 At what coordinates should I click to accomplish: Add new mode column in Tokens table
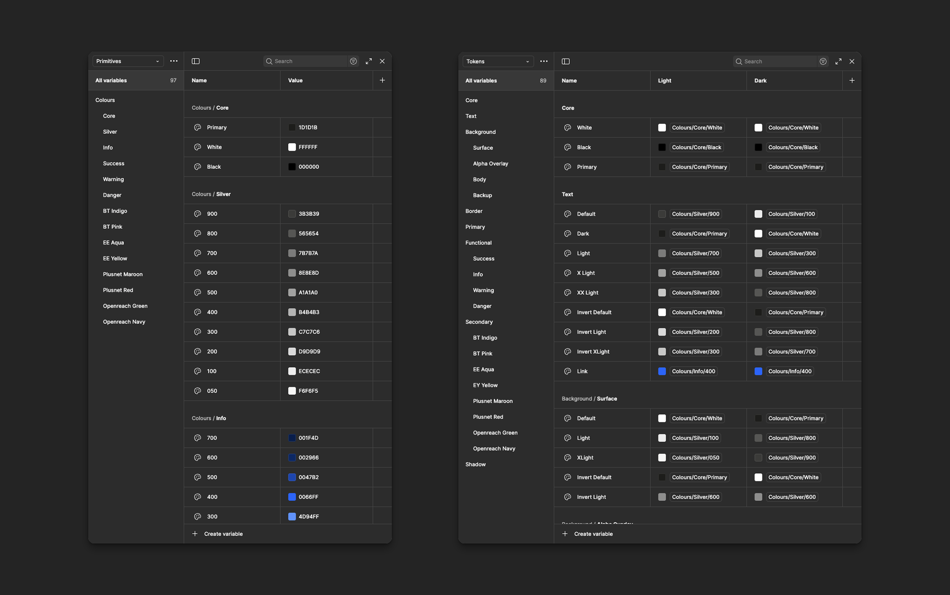[x=852, y=80]
